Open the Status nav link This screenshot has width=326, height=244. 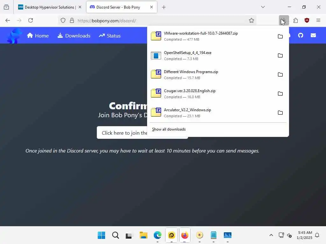pyautogui.click(x=110, y=36)
